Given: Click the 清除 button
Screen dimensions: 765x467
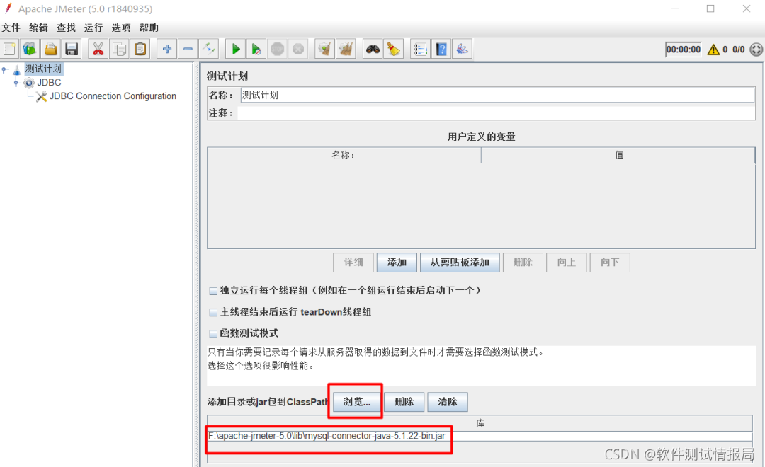Looking at the screenshot, I should (x=448, y=402).
